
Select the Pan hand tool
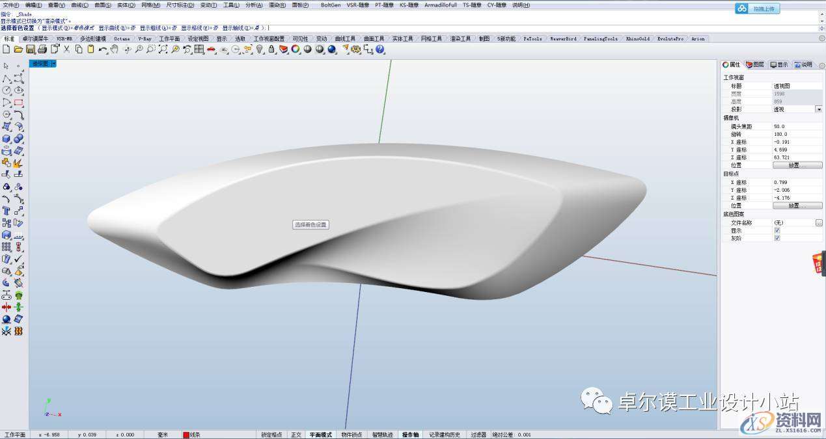pos(115,49)
